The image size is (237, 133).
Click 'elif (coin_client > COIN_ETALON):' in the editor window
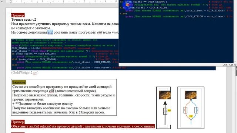pyautogui.click(x=144, y=8)
